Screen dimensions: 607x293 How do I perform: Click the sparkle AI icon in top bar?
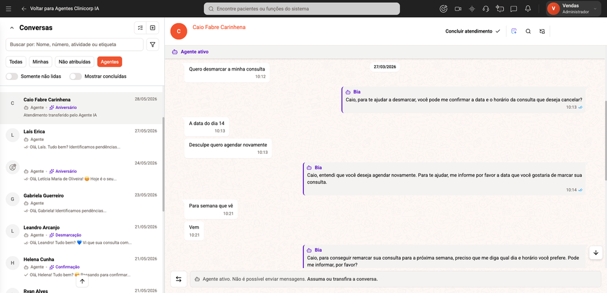pyautogui.click(x=472, y=8)
